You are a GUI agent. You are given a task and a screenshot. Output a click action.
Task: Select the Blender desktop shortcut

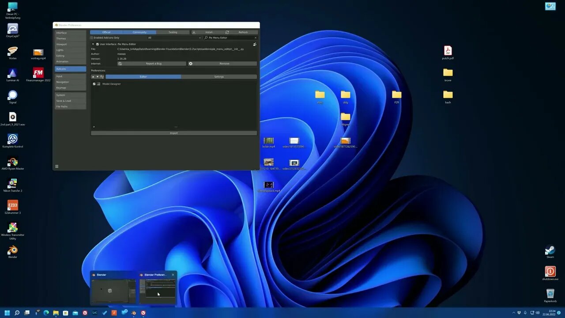coord(13,252)
